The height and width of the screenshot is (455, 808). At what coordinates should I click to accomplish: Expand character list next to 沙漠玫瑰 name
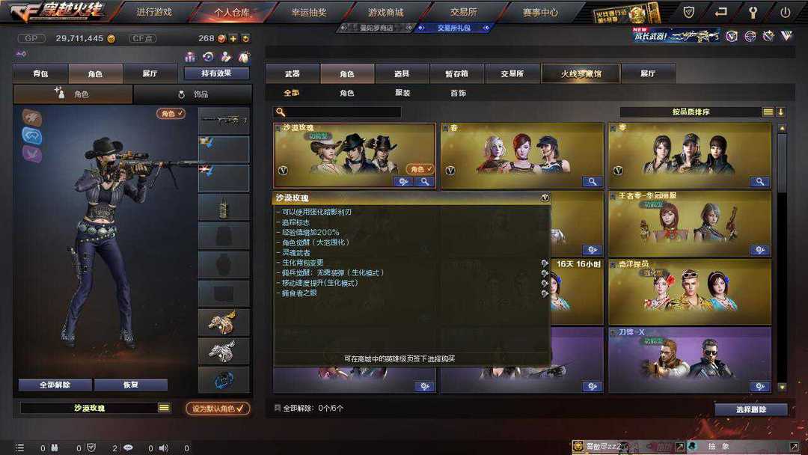pyautogui.click(x=164, y=408)
